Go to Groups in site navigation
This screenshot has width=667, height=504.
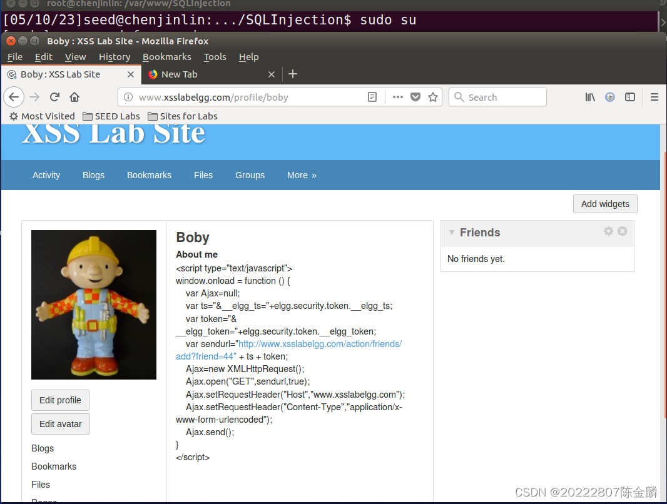(x=250, y=175)
